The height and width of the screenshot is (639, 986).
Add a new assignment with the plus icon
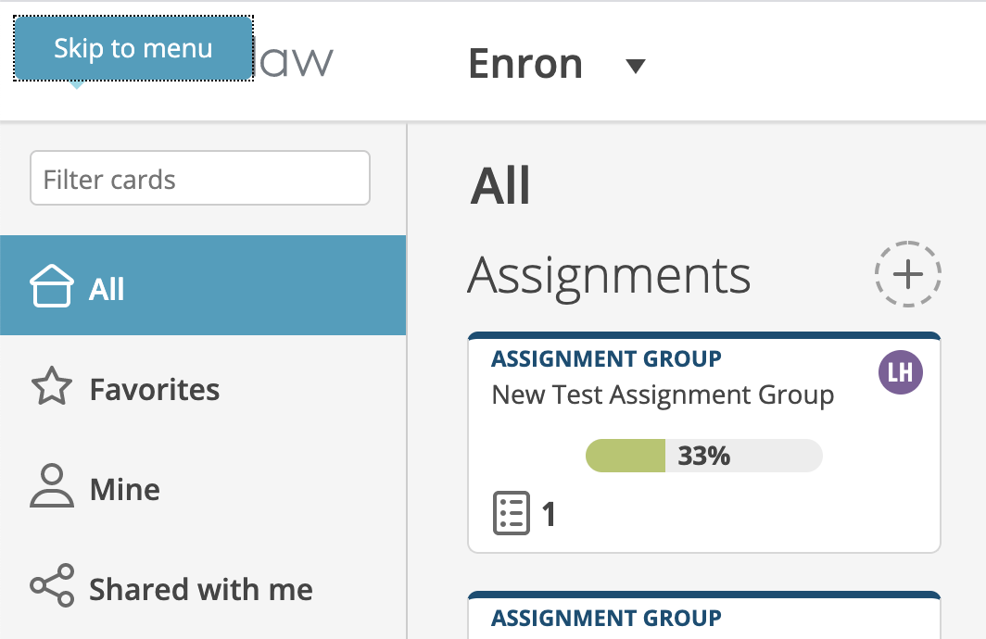(907, 274)
